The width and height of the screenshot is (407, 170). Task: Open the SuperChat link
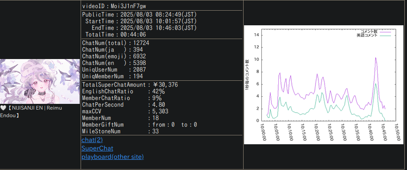(x=98, y=148)
